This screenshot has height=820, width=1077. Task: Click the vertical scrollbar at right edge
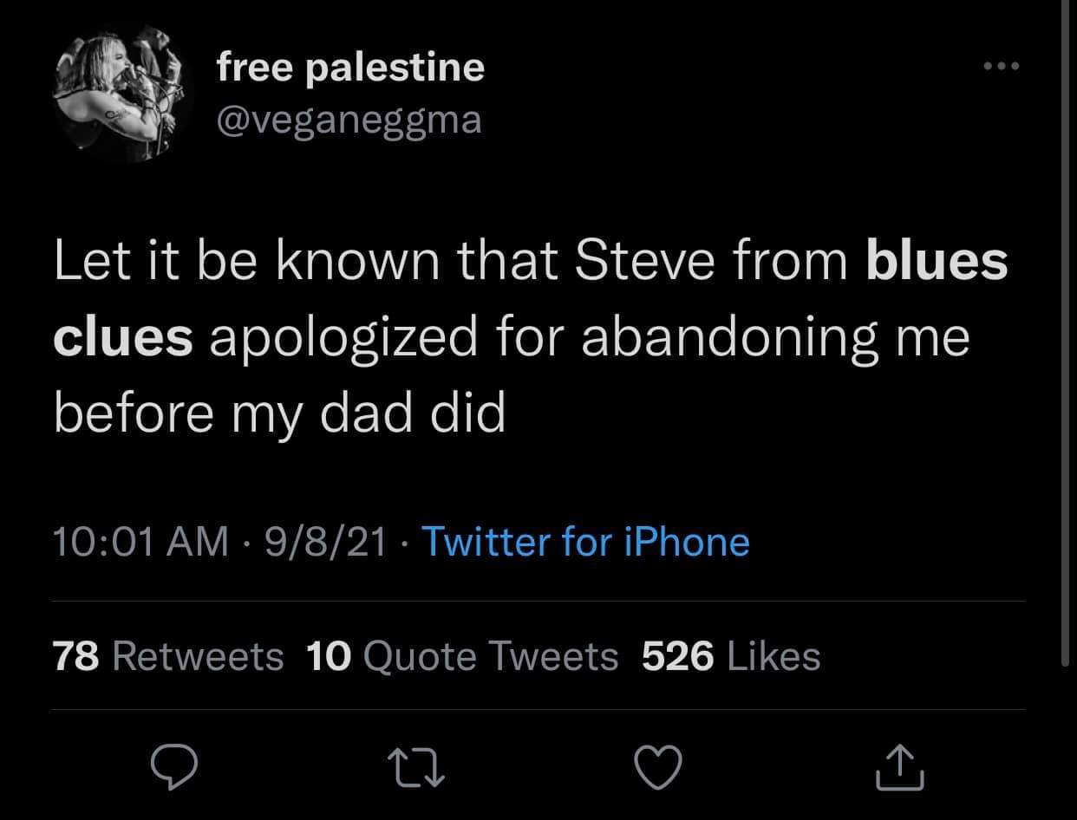tap(1066, 329)
